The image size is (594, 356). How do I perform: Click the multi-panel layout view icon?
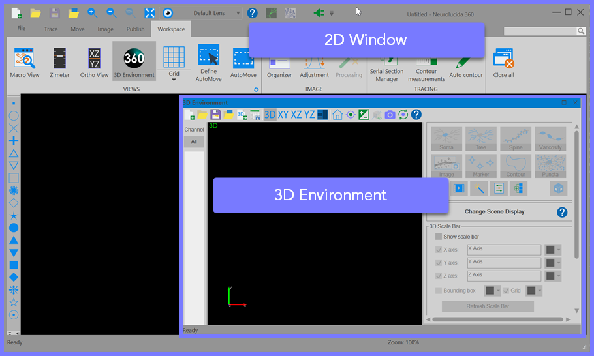click(322, 115)
